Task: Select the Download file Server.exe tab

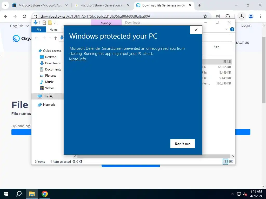Action: pyautogui.click(x=163, y=5)
